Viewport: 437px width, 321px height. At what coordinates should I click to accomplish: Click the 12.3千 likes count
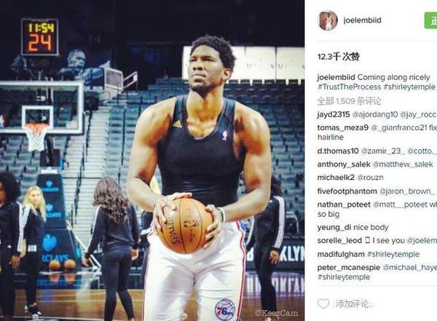[x=339, y=57]
